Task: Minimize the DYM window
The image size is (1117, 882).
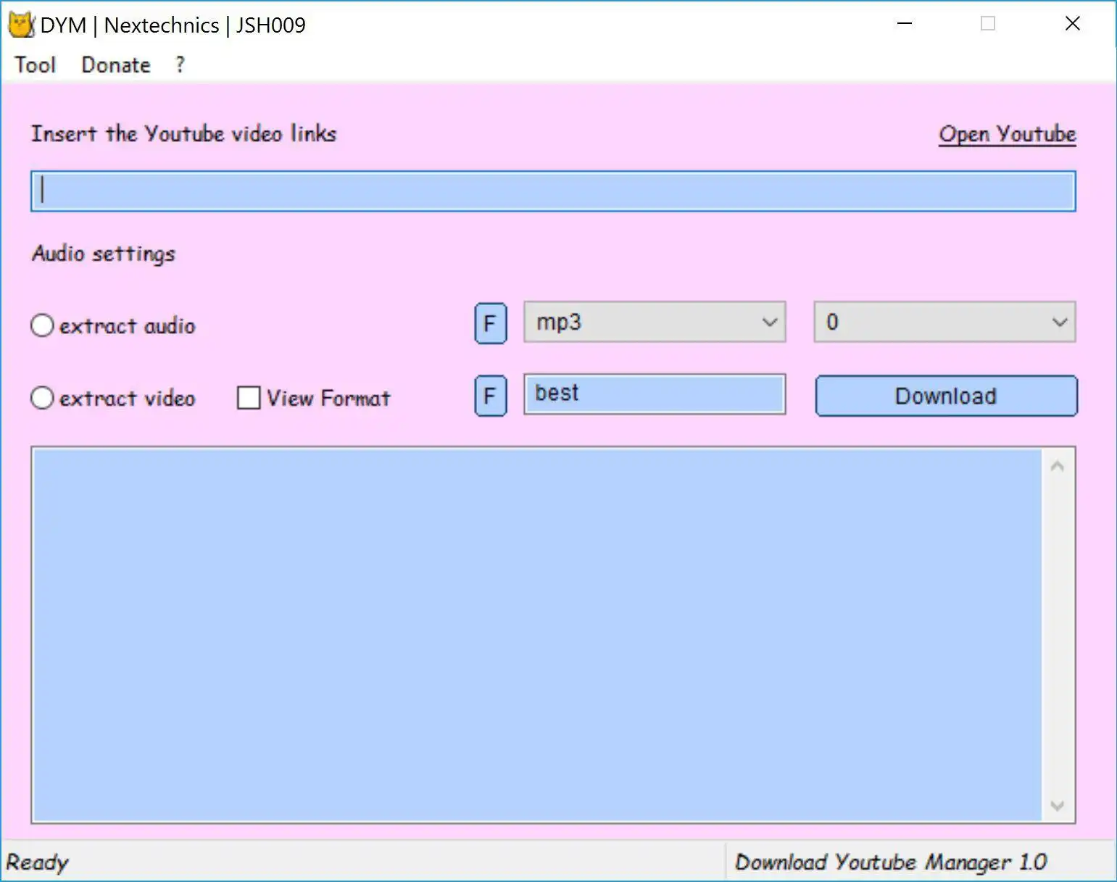Action: (x=905, y=24)
